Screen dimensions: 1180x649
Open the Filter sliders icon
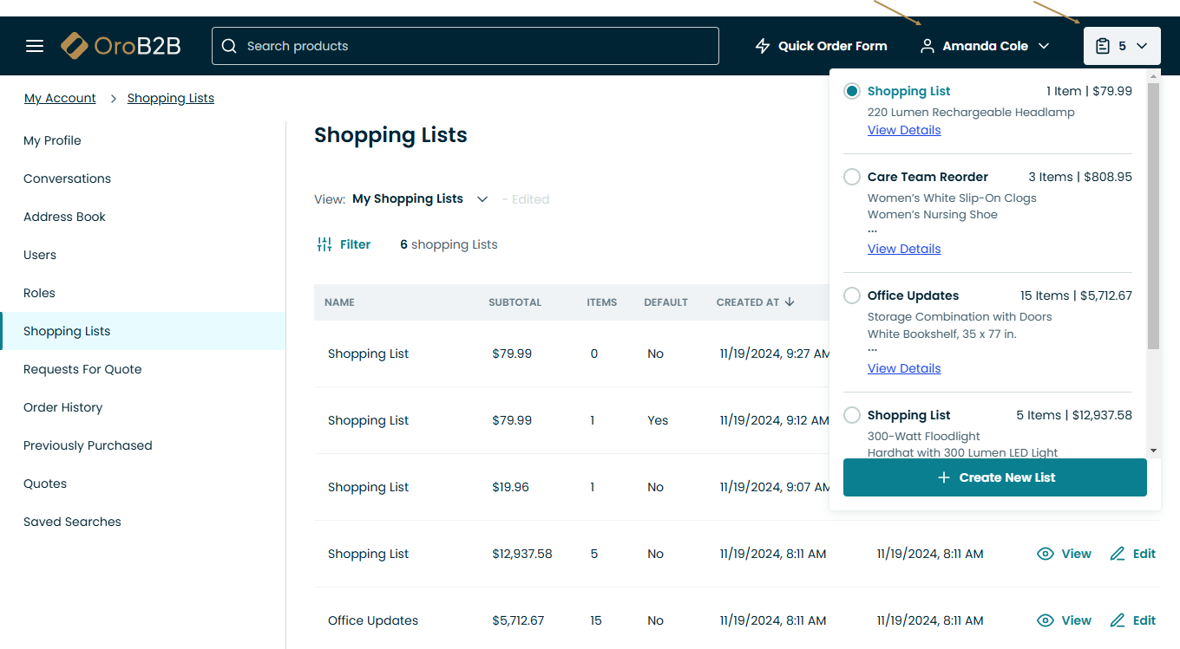[324, 244]
